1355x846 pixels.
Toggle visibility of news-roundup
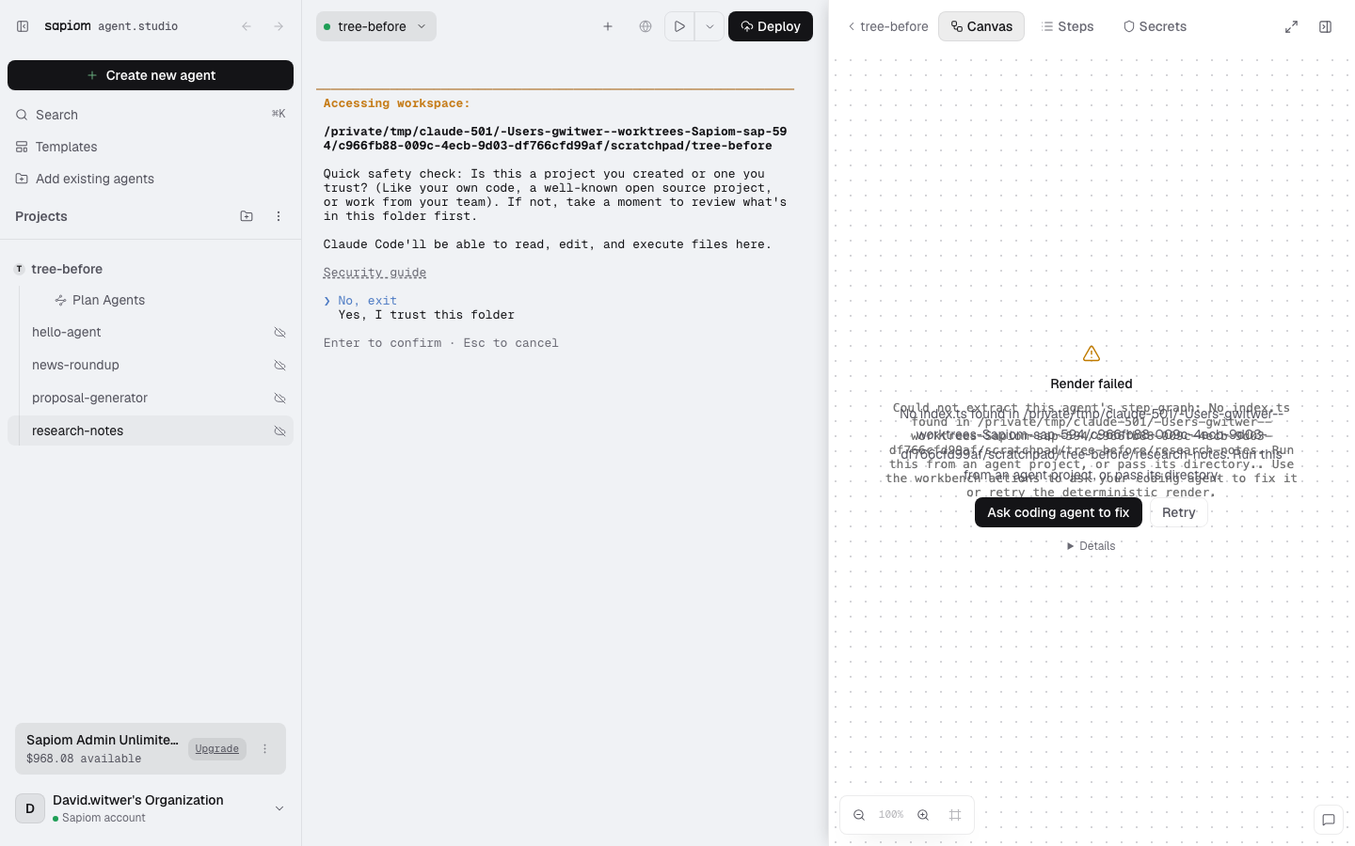click(279, 366)
